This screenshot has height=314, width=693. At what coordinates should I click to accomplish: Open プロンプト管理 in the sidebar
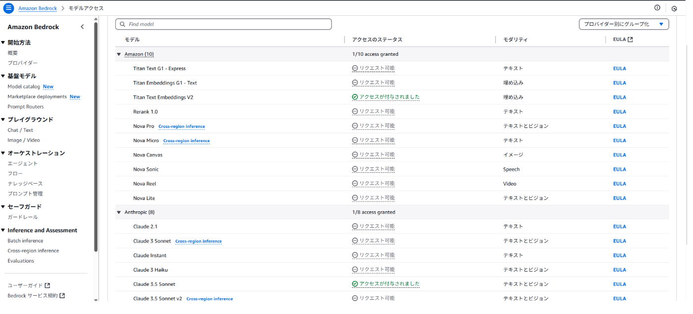coord(25,194)
